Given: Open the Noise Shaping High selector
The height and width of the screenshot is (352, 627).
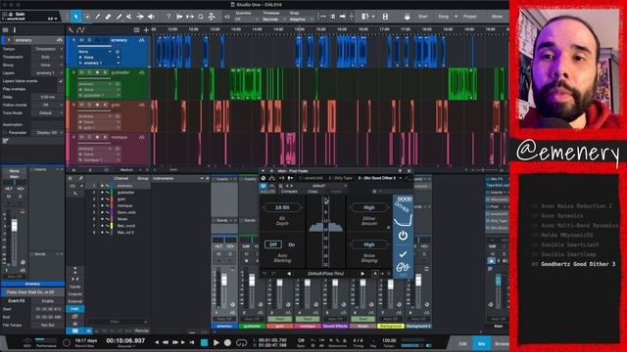Looking at the screenshot, I should click(x=368, y=244).
